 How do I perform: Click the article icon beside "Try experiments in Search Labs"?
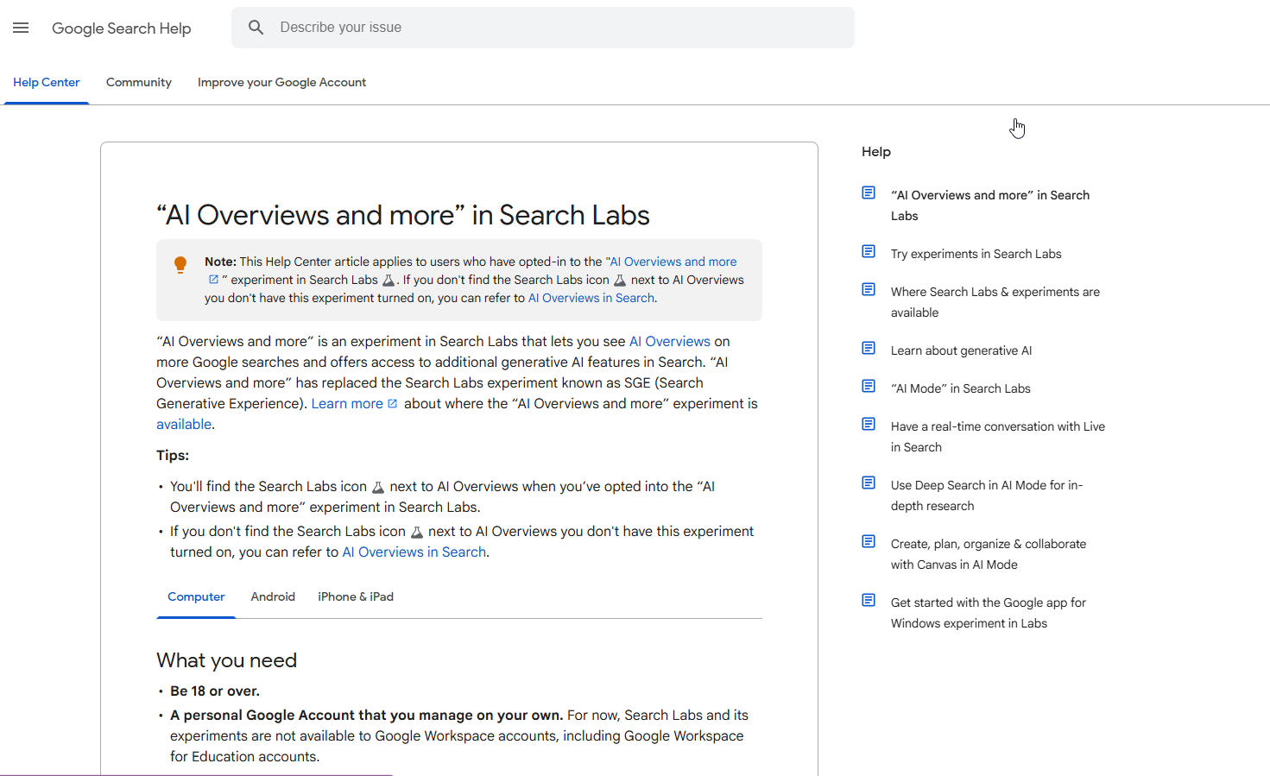(x=869, y=251)
